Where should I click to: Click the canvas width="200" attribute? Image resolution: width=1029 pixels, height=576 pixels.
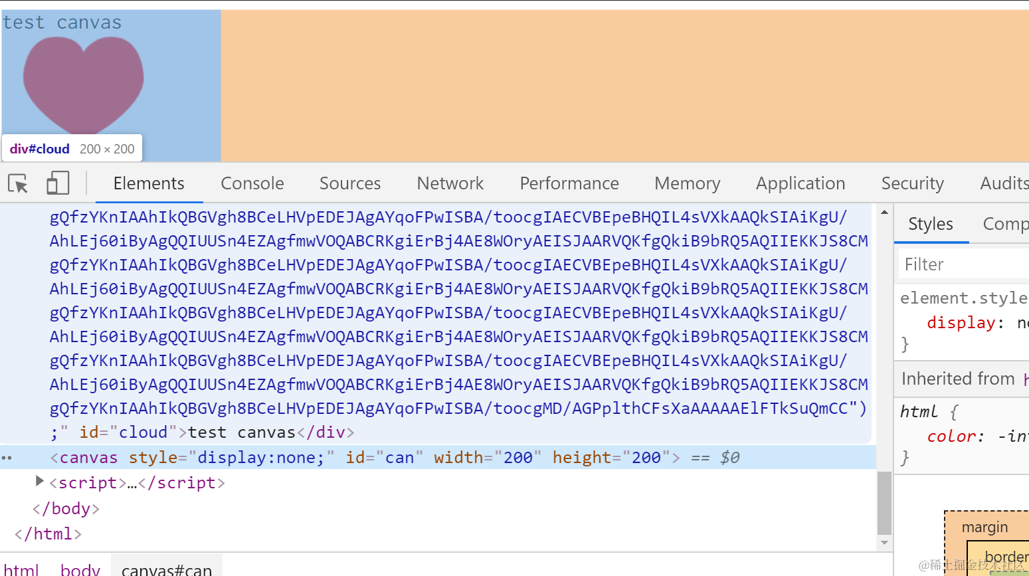point(488,457)
